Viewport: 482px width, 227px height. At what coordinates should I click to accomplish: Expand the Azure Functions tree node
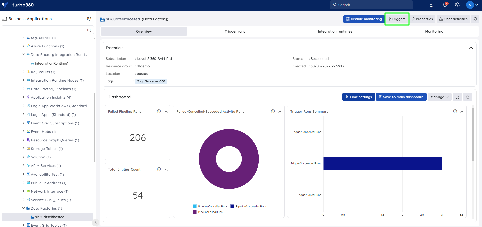23,46
